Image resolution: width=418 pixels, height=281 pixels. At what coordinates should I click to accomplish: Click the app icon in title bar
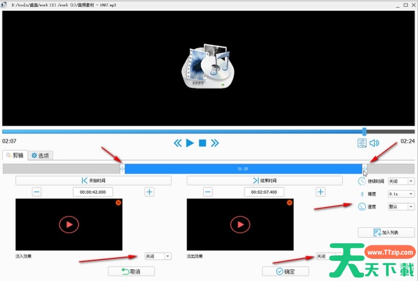click(4, 5)
